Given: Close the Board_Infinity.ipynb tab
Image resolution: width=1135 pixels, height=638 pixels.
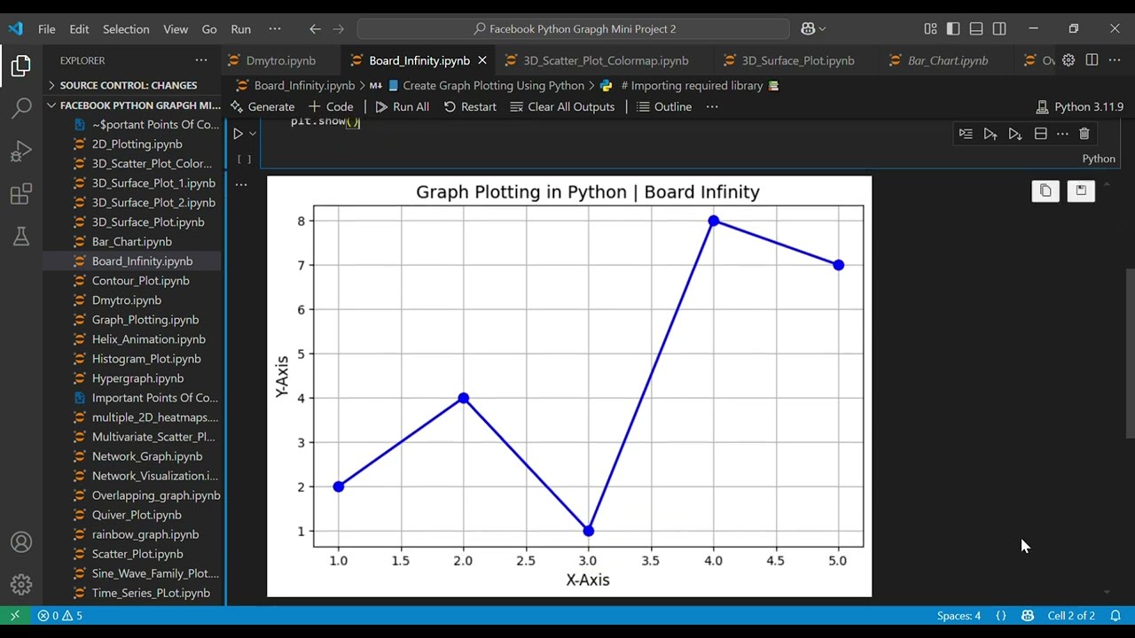Looking at the screenshot, I should pyautogui.click(x=482, y=60).
